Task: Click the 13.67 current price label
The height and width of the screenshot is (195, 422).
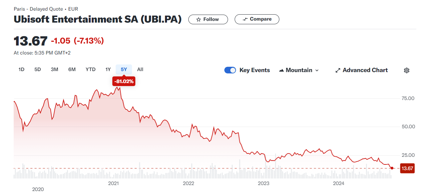Action: pos(407,168)
